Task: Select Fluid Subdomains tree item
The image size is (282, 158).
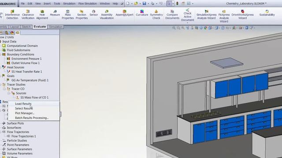Action: point(19,50)
